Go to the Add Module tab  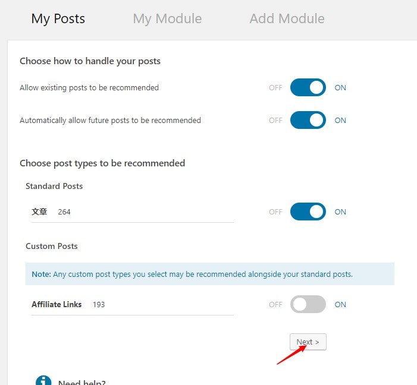pos(287,19)
